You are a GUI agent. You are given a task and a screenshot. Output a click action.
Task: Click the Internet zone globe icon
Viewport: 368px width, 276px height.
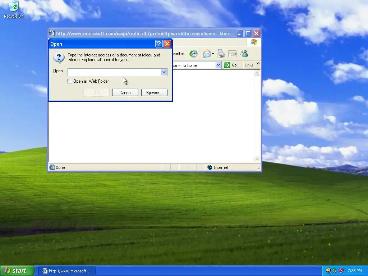pos(210,167)
